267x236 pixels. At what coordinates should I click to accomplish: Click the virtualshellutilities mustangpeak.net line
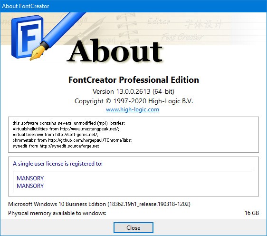(x=66, y=129)
